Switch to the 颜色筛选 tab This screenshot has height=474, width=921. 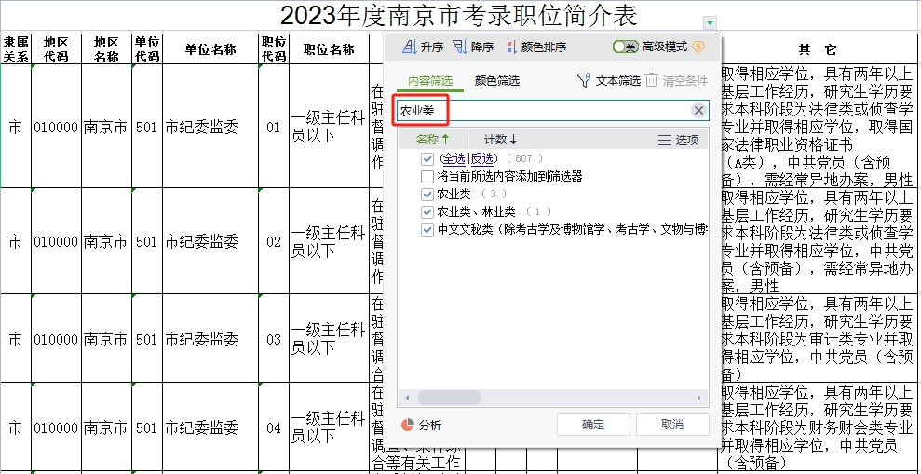click(x=497, y=81)
